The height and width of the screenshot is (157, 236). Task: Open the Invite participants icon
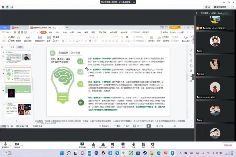point(93,145)
